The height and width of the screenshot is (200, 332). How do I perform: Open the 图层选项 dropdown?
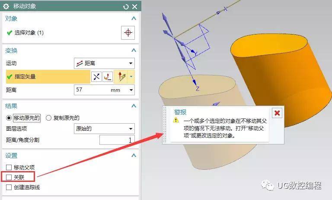point(104,128)
